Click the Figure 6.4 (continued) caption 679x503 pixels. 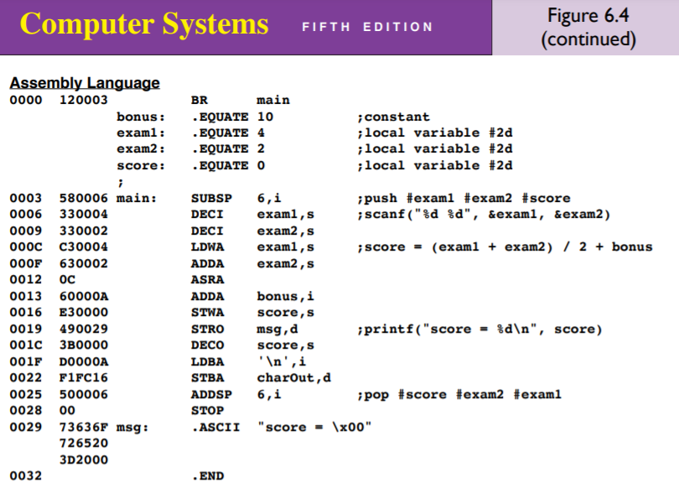[589, 25]
